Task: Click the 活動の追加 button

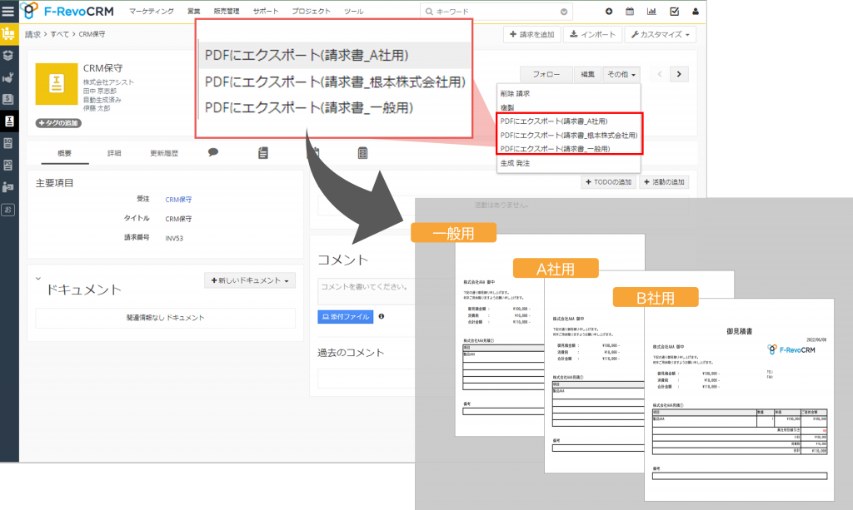Action: (x=664, y=182)
